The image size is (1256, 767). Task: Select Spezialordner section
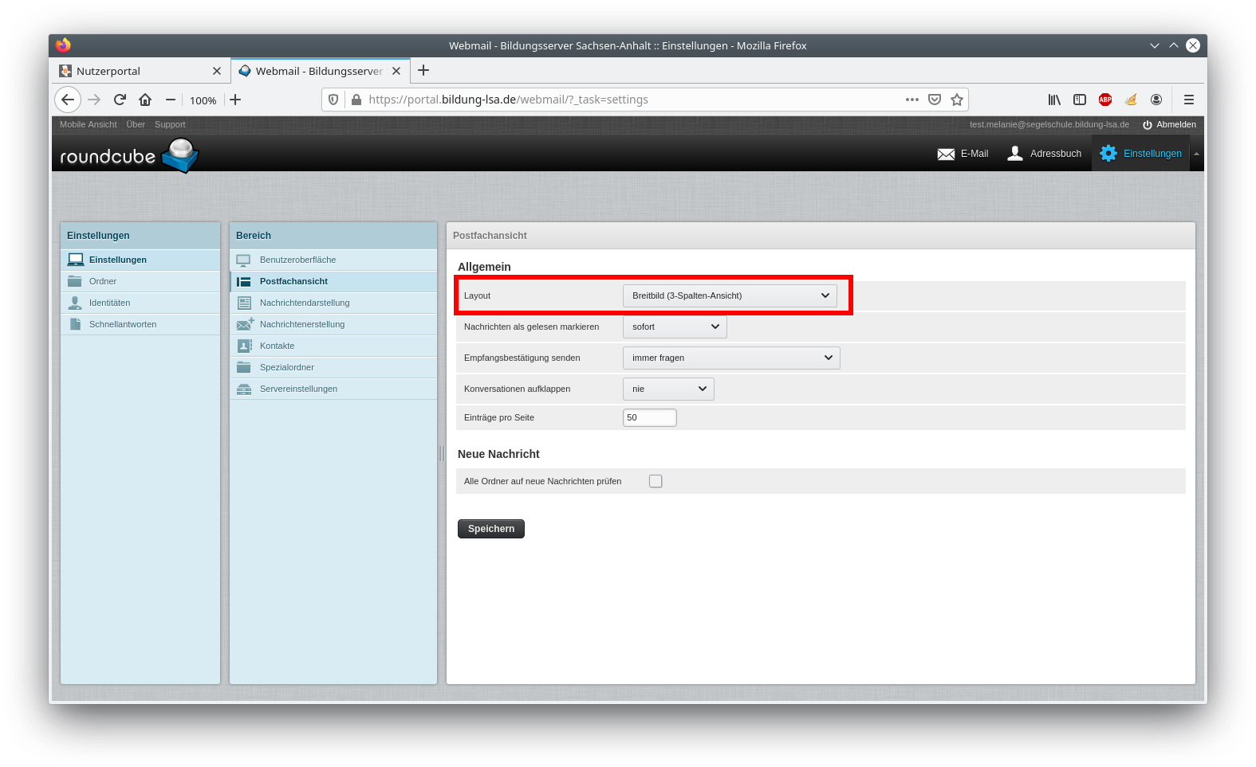coord(333,367)
